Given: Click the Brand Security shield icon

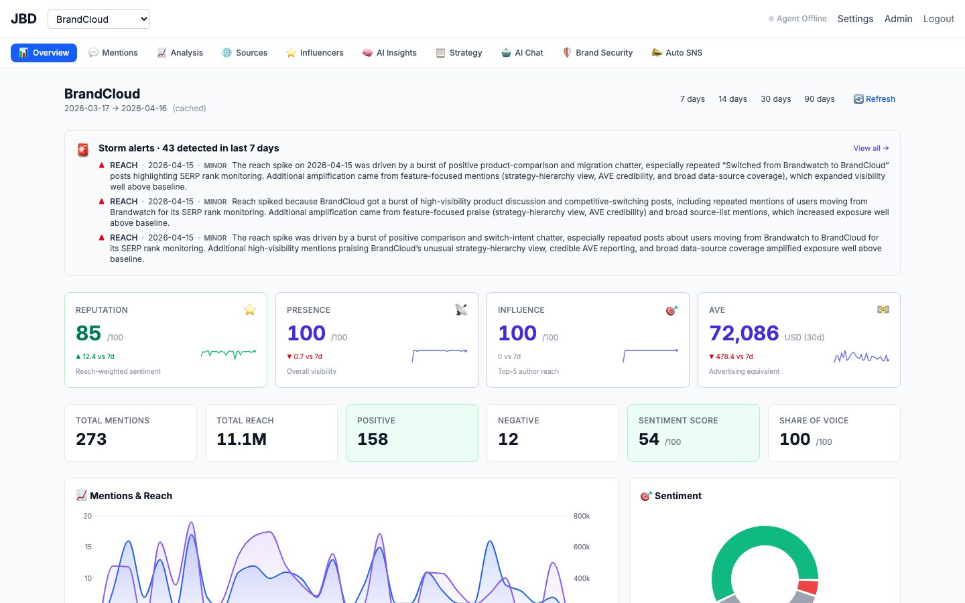Looking at the screenshot, I should point(567,53).
